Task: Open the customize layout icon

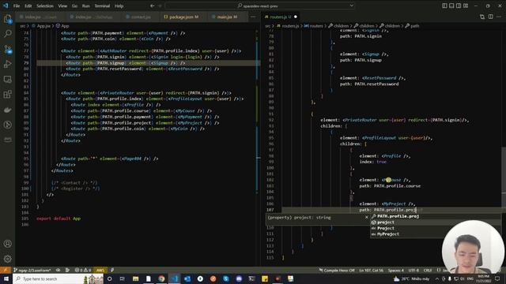Action: point(466,6)
